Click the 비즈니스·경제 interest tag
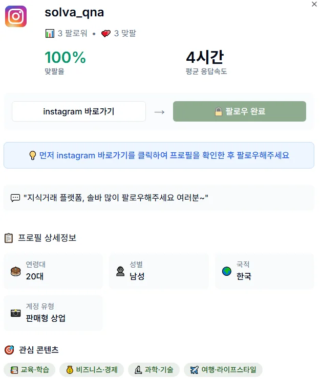 click(92, 370)
